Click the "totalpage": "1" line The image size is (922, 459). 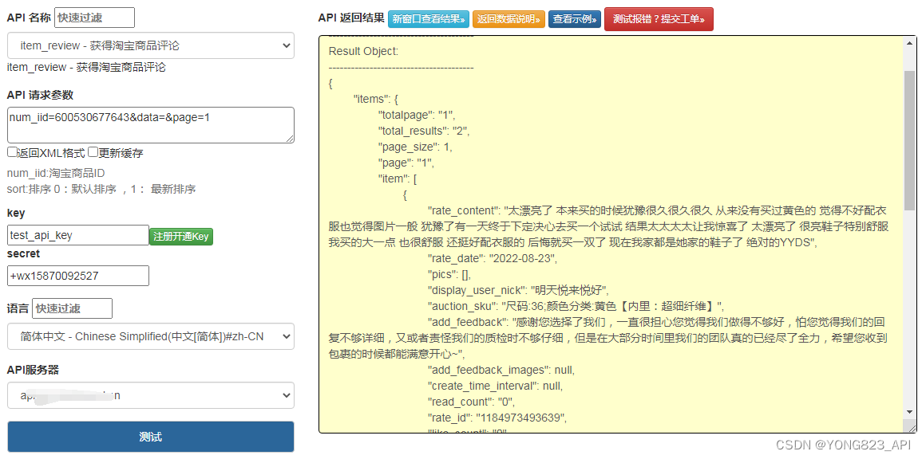coord(417,115)
